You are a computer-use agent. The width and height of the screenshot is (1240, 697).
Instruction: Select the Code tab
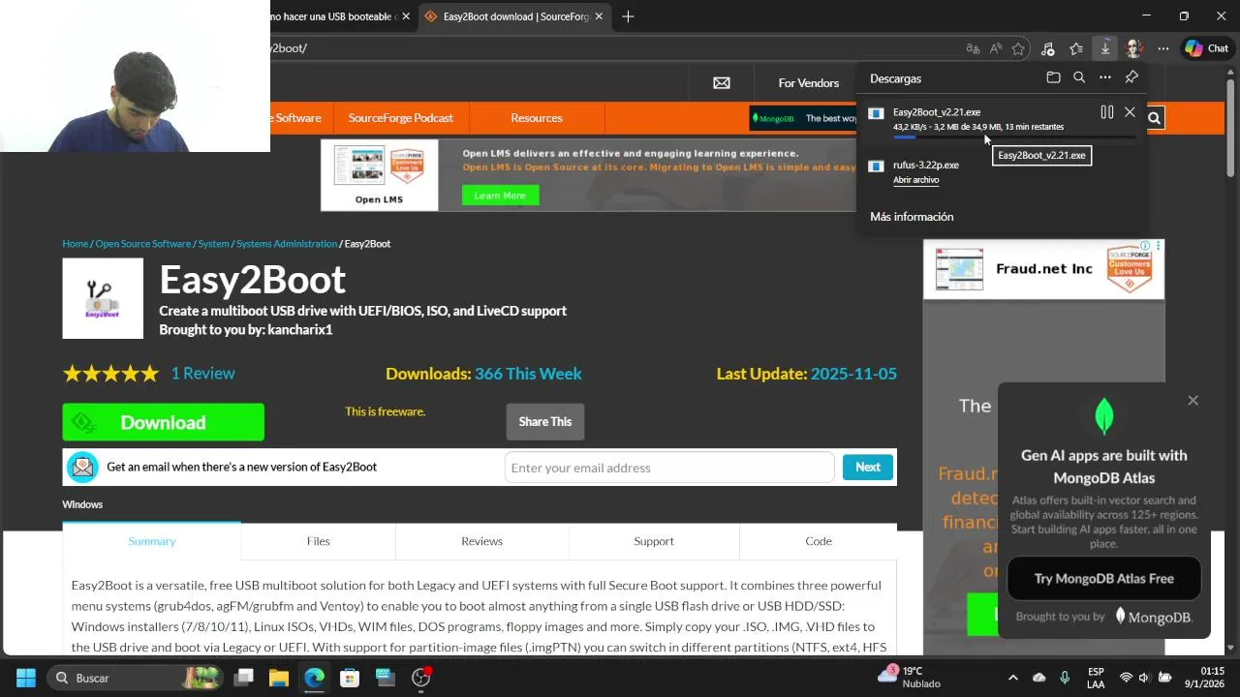tap(819, 541)
